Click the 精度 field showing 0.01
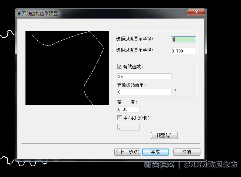241x177 pixels. pos(128,109)
